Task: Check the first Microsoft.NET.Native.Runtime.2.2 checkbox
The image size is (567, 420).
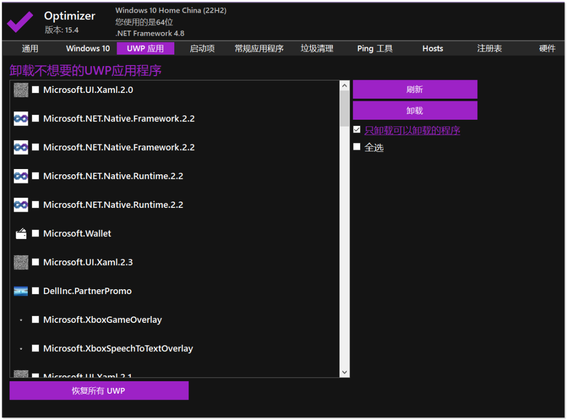Action: tap(36, 176)
